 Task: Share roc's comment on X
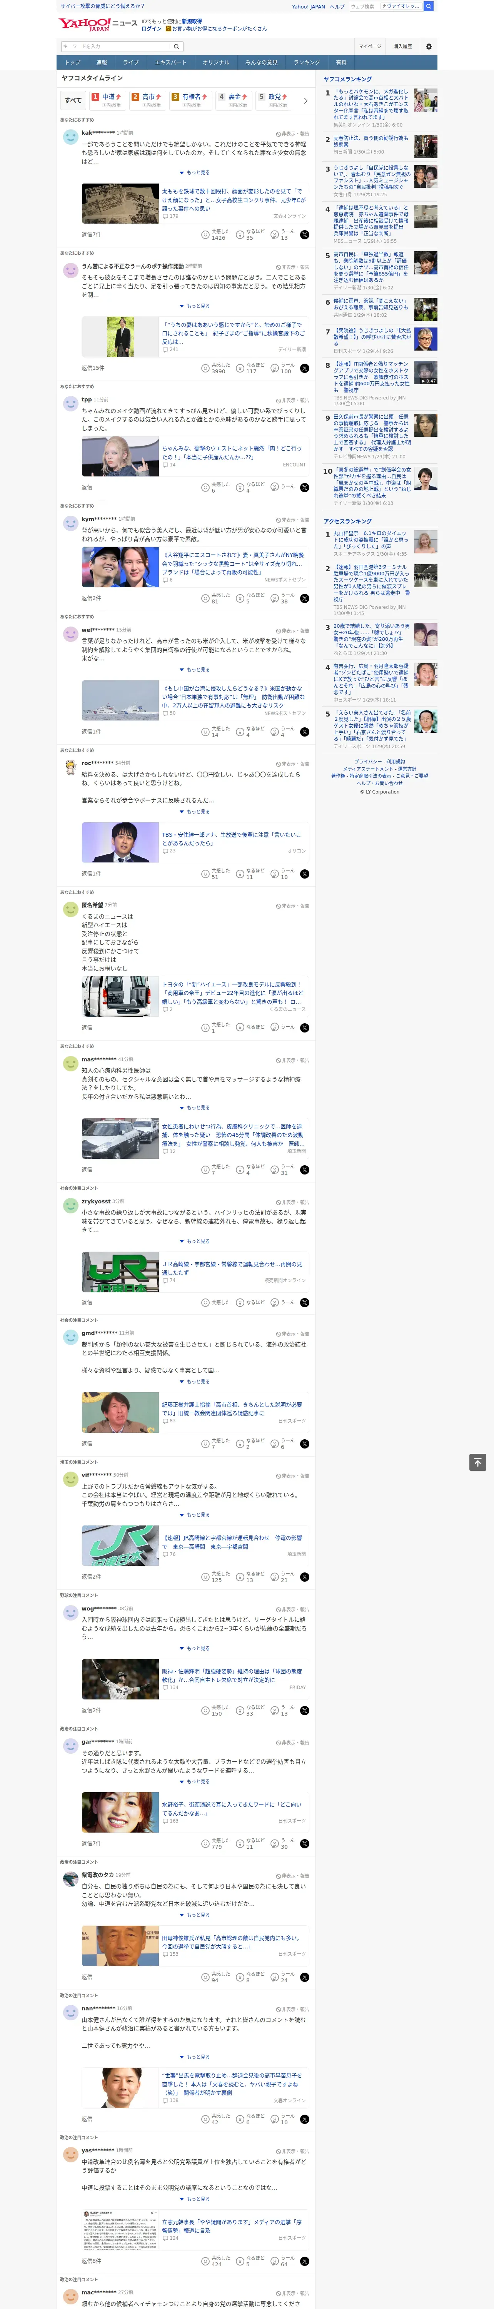pos(305,874)
